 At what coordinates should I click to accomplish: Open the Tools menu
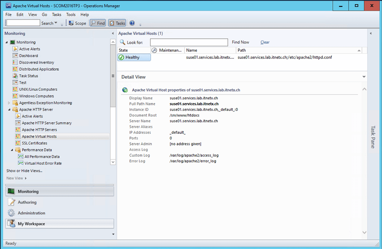tap(71, 15)
